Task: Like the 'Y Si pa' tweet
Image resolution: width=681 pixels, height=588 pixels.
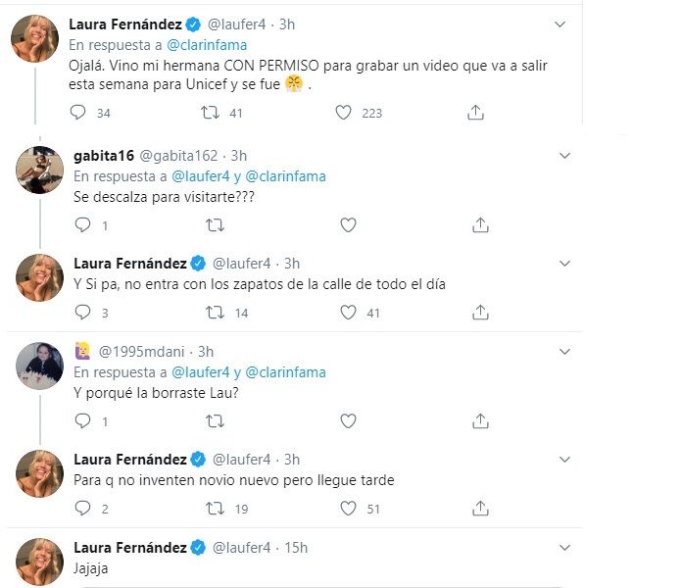Action: (x=347, y=313)
